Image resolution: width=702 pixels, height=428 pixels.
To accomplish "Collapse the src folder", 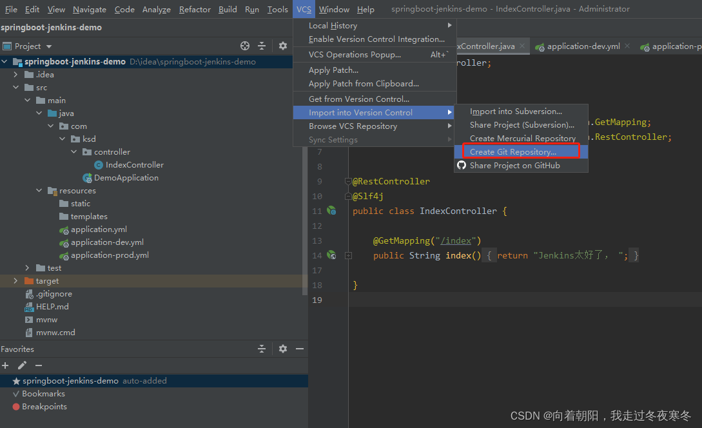I will (x=15, y=87).
